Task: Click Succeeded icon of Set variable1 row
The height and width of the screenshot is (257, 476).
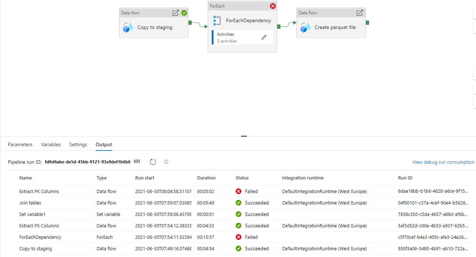Action: point(239,214)
